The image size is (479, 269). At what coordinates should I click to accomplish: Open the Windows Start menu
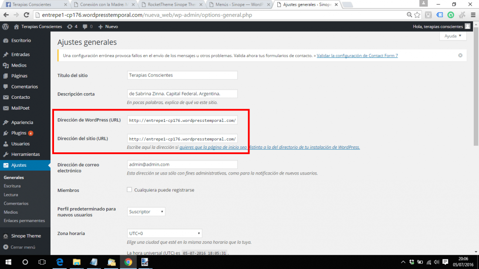click(8, 262)
